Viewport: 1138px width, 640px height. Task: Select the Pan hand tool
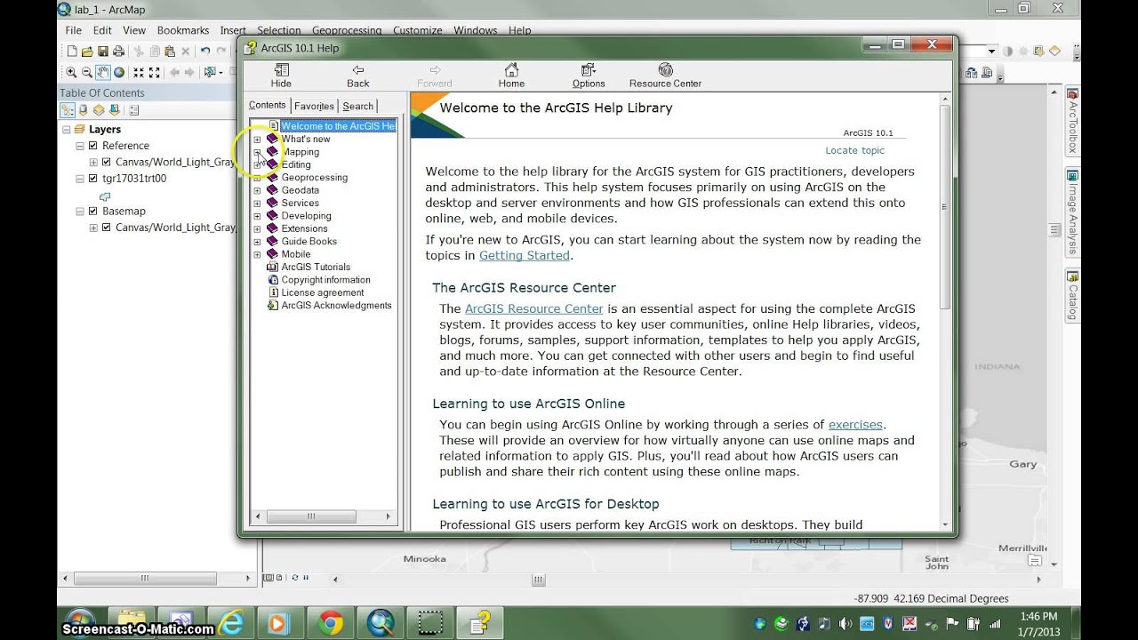[x=103, y=72]
